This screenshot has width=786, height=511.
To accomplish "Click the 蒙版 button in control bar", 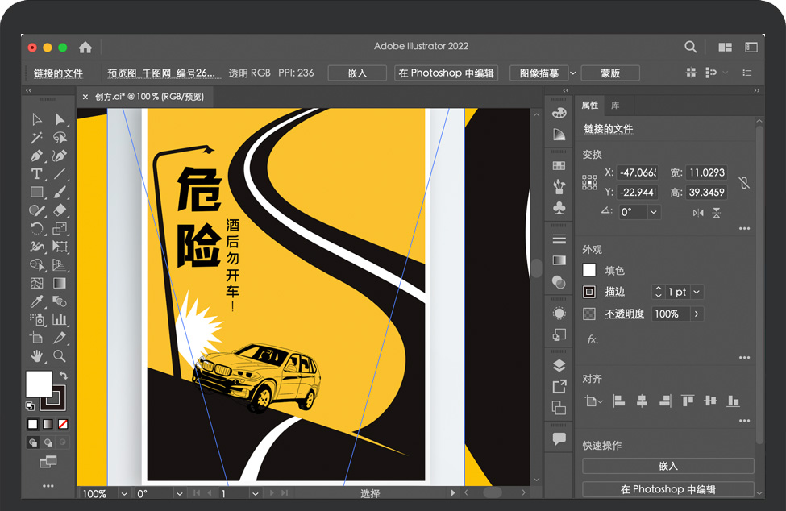I will click(610, 73).
